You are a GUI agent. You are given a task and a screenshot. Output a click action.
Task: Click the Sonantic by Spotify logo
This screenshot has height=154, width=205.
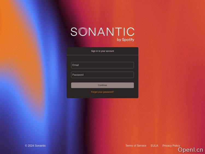point(102,35)
